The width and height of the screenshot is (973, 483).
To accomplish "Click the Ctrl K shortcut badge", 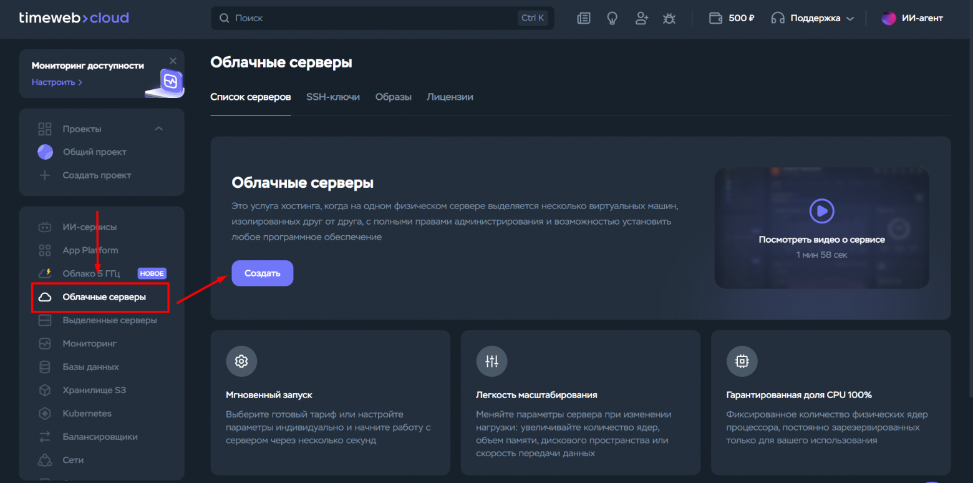I will click(533, 18).
